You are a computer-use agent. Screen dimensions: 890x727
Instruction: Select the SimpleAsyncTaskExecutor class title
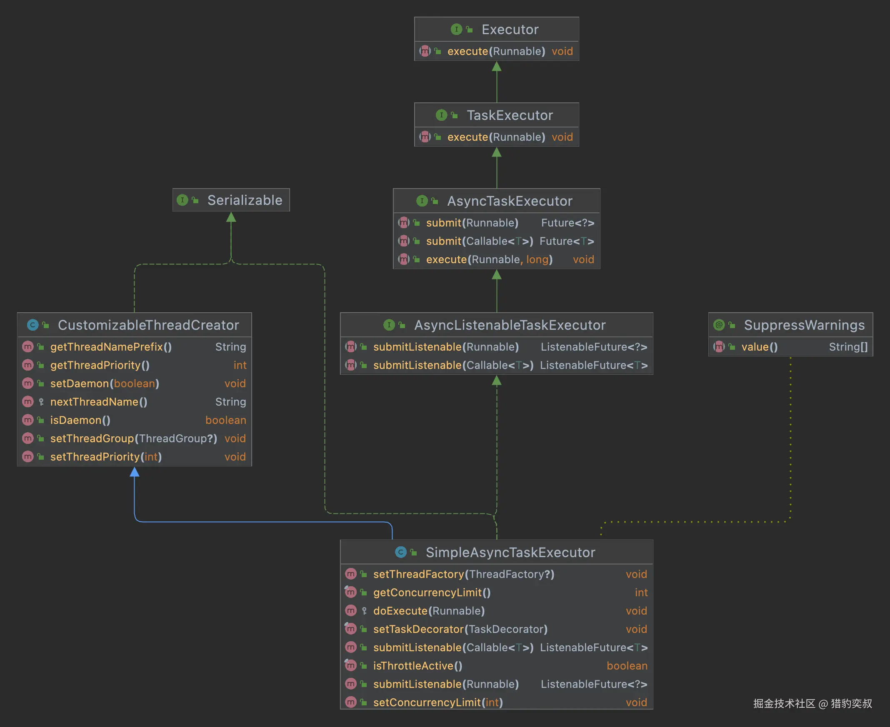pyautogui.click(x=510, y=553)
